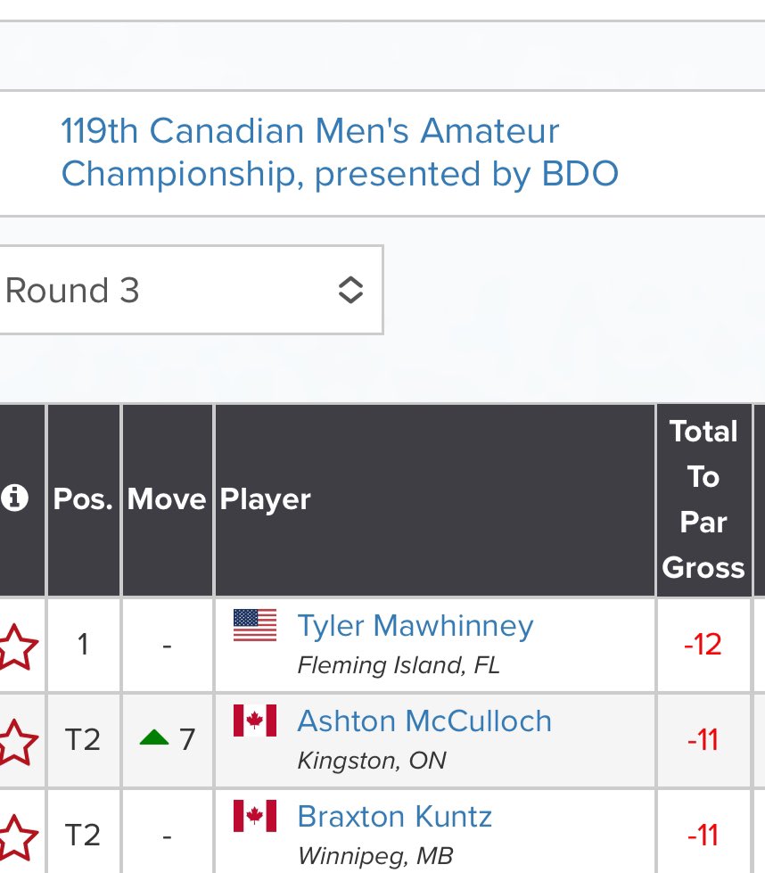The height and width of the screenshot is (873, 765).
Task: Click the US flag beside Tyler Mawhinney
Action: coord(255,625)
